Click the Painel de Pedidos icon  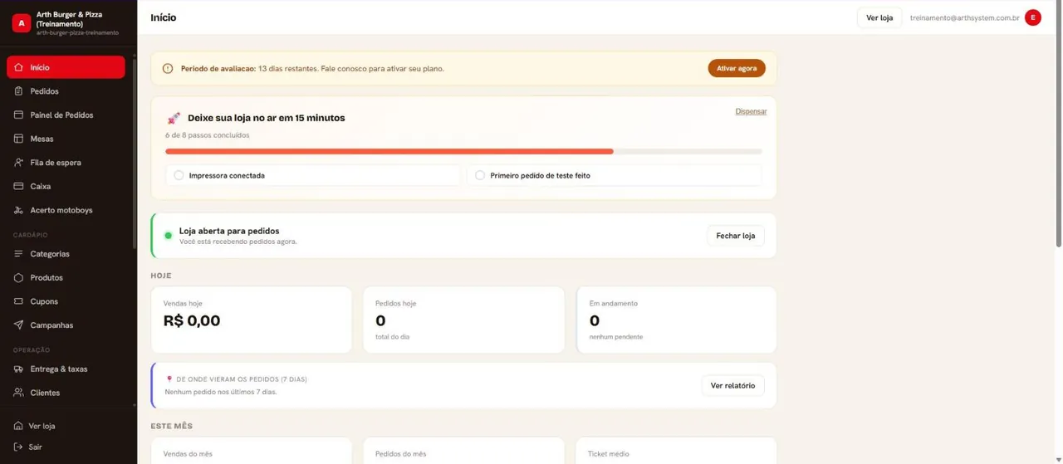click(x=18, y=115)
